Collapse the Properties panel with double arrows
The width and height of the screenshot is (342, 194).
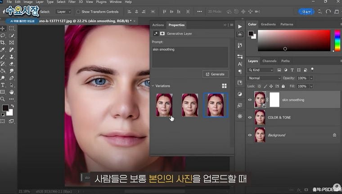(225, 25)
